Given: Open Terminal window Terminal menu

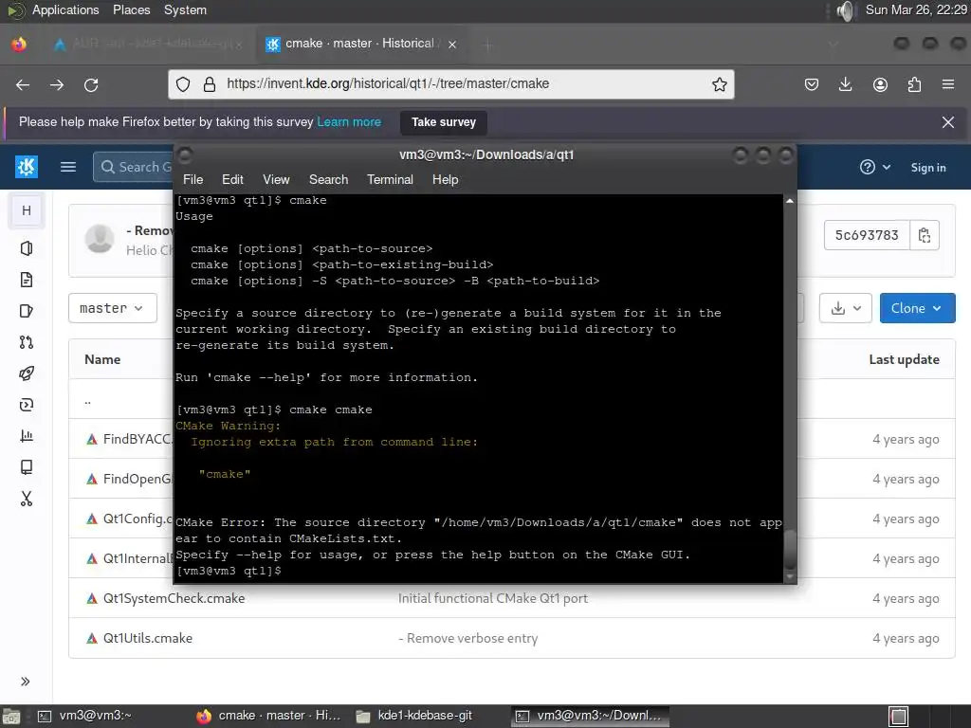Looking at the screenshot, I should pyautogui.click(x=390, y=179).
